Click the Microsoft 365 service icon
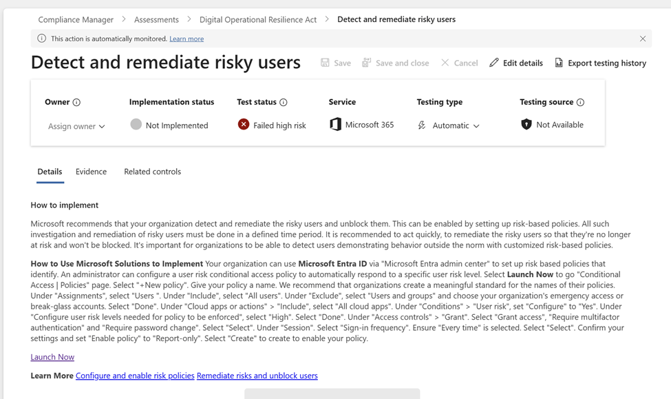 [x=335, y=125]
